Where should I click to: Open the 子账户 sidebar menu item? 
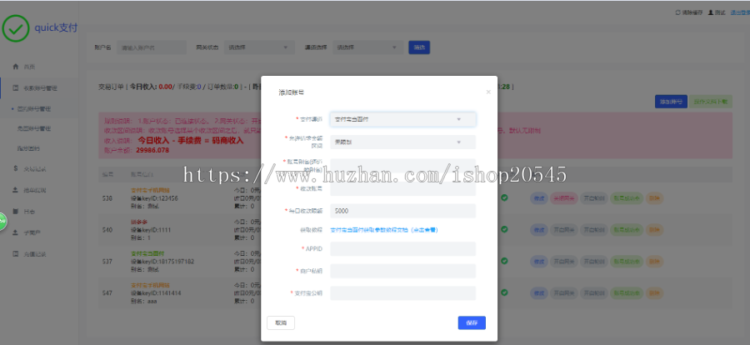point(32,232)
